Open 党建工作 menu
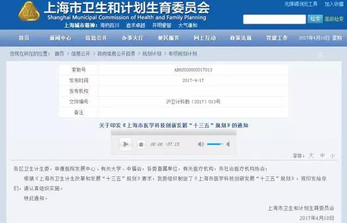The width and height of the screenshot is (347, 223). click(277, 38)
